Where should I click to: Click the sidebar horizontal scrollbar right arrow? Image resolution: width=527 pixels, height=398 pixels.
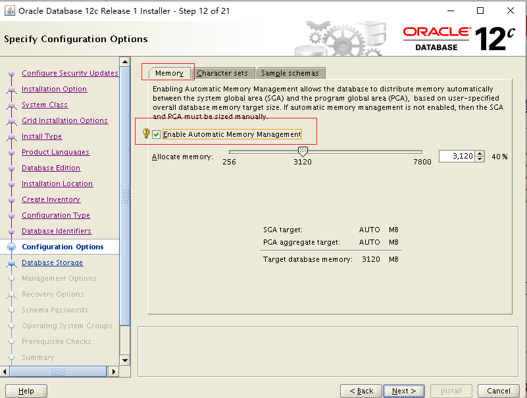(113, 371)
